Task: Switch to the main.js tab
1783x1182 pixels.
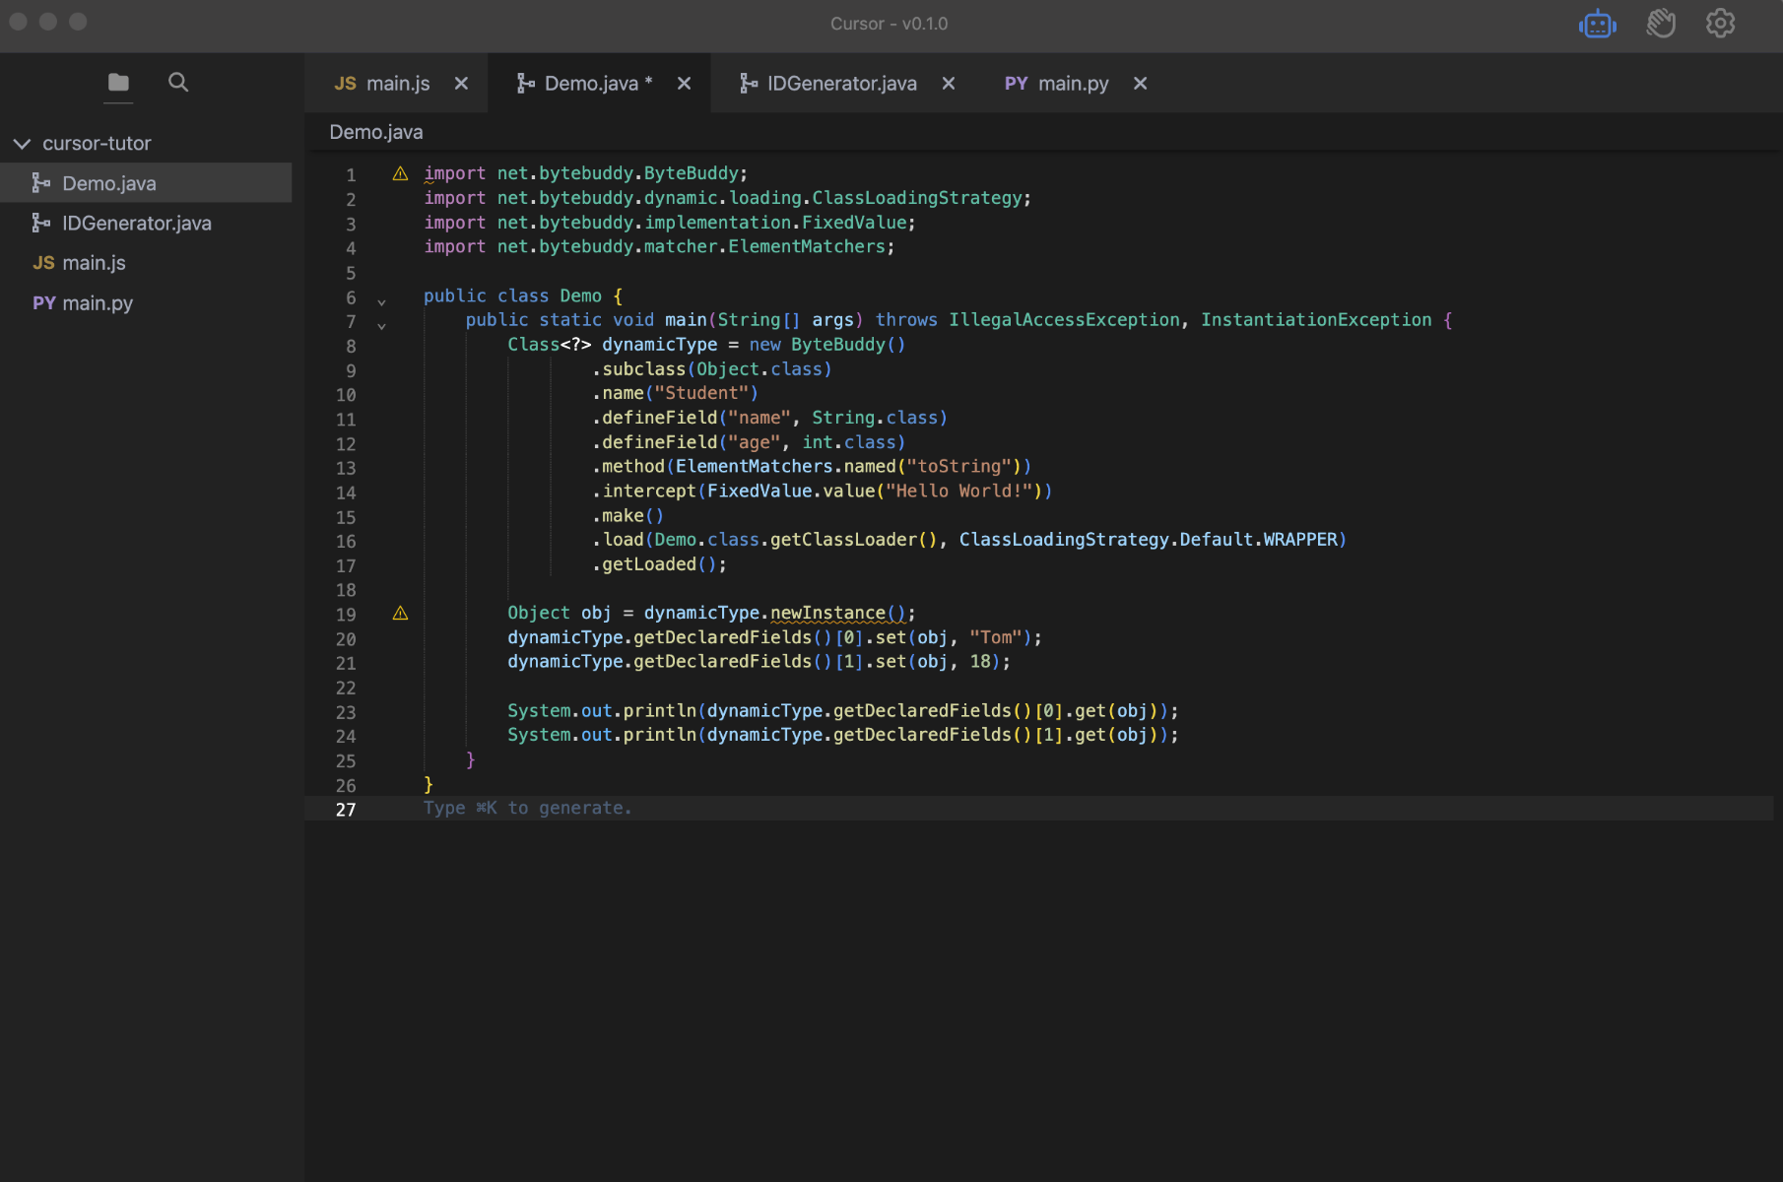Action: (397, 84)
